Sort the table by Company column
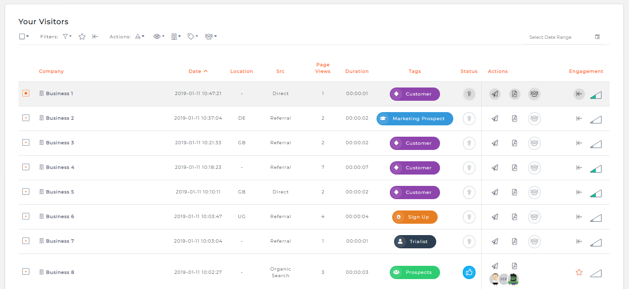Screen dimensions: 629x289 pyautogui.click(x=51, y=71)
